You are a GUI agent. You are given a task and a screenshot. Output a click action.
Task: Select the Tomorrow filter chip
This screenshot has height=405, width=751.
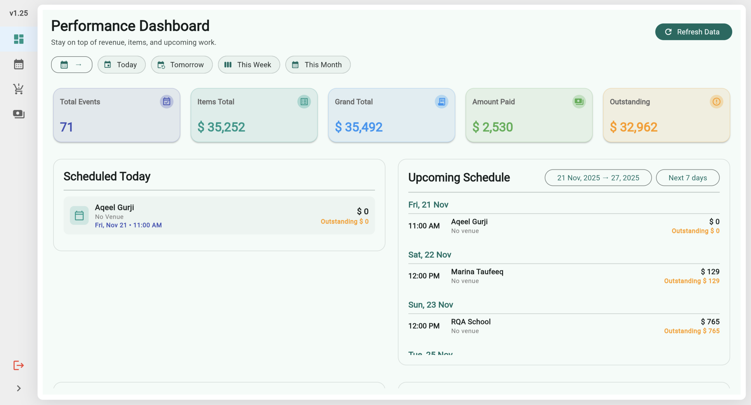coord(182,65)
